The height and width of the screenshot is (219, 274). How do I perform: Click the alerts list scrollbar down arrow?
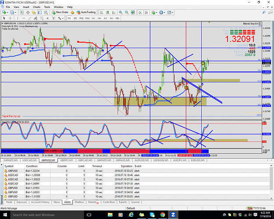click(x=271, y=198)
